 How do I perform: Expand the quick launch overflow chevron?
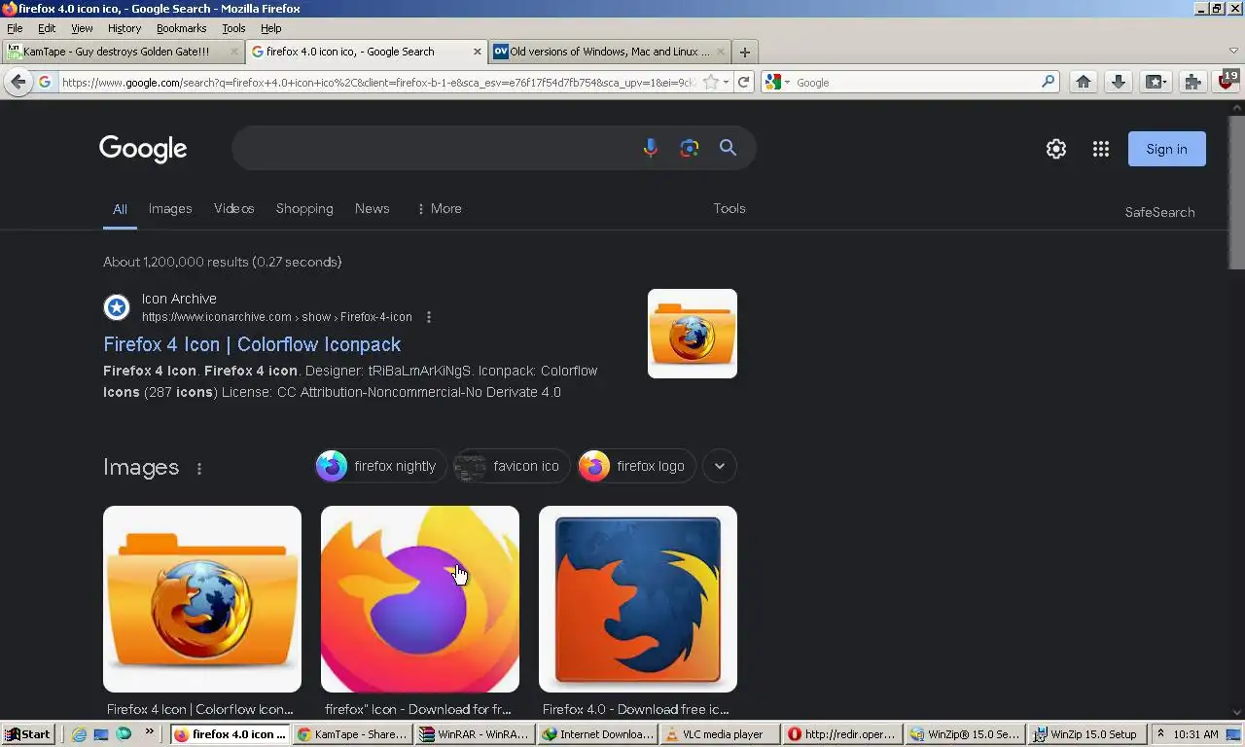click(x=150, y=731)
